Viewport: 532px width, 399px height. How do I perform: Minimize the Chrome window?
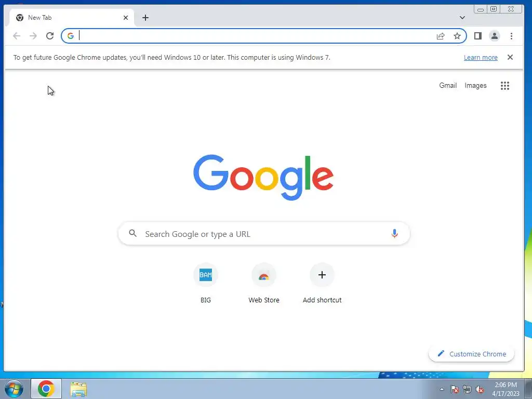coord(481,9)
